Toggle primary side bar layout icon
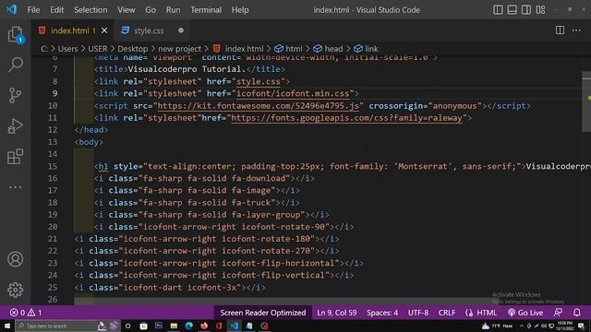Viewport: 591px width, 332px height. pos(498,10)
